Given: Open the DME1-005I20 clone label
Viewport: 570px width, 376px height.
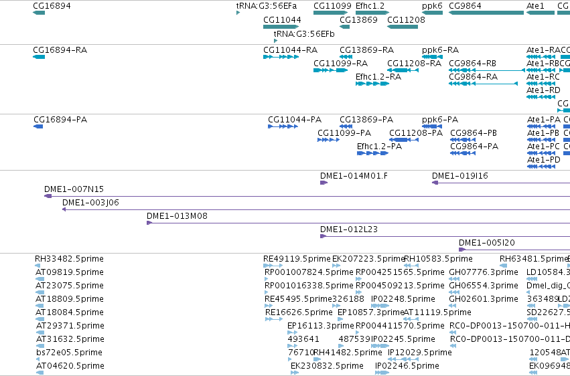Looking at the screenshot, I should pos(487,243).
